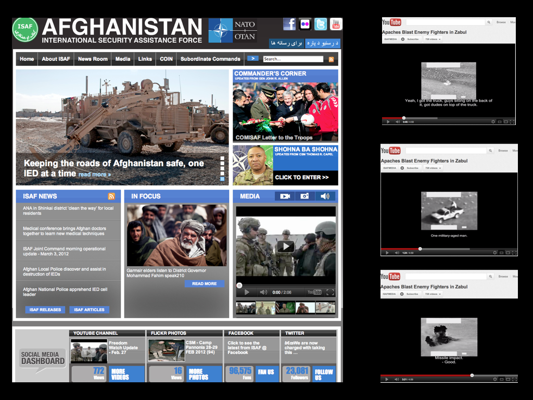
Task: Select the audio speaker icon in Media header
Action: pyautogui.click(x=325, y=196)
